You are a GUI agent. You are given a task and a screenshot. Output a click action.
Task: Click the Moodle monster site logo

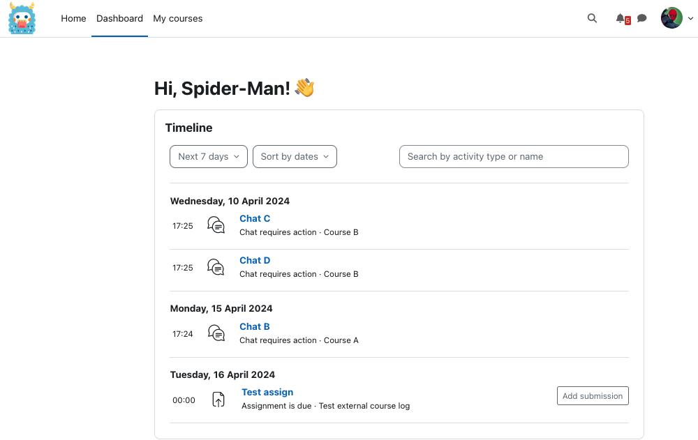click(22, 18)
